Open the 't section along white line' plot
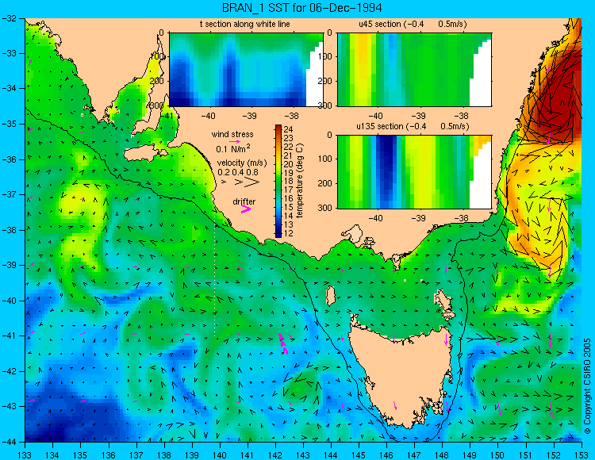595x460 pixels. (x=246, y=70)
